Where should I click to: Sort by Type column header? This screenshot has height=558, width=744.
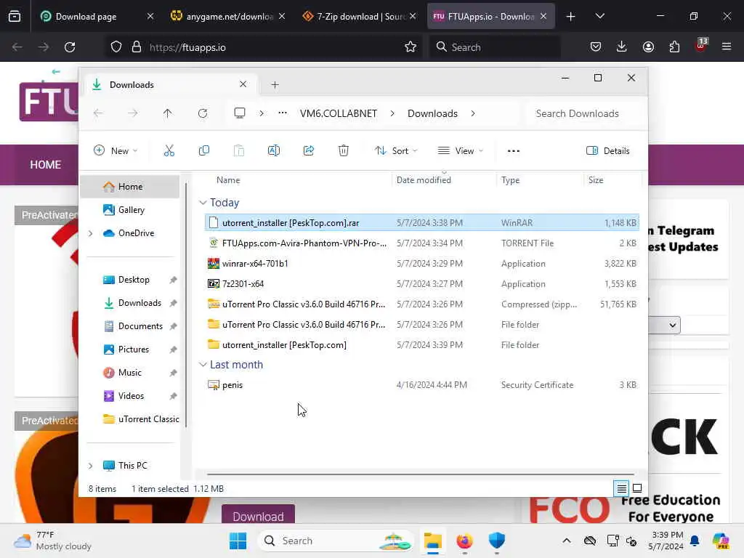click(x=511, y=180)
